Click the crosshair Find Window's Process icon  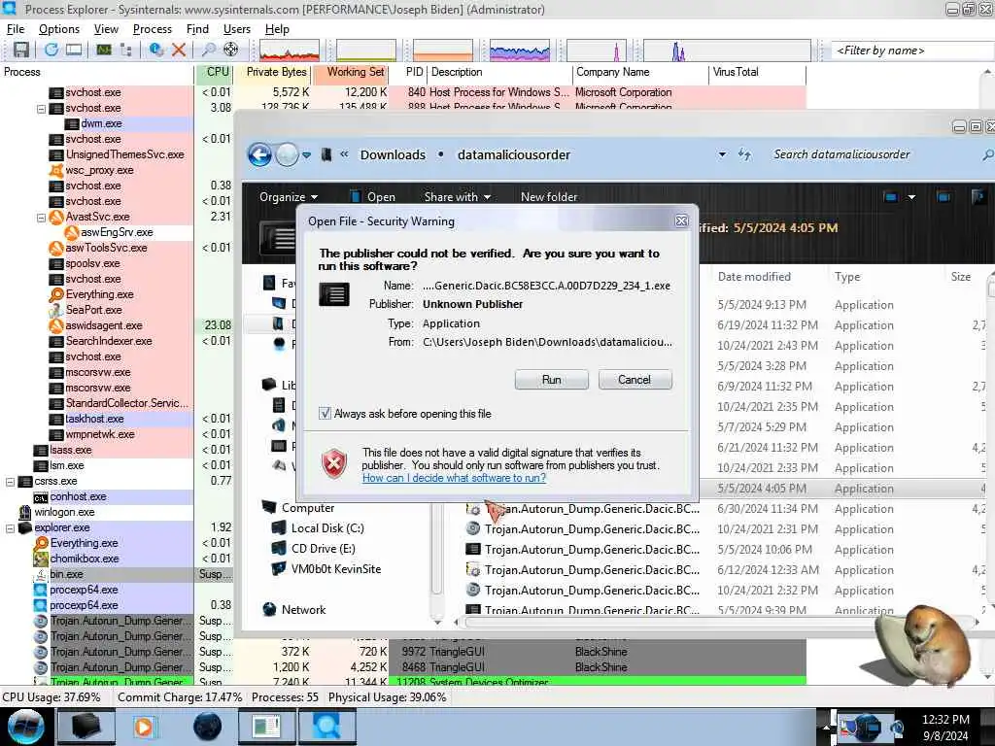(x=231, y=50)
